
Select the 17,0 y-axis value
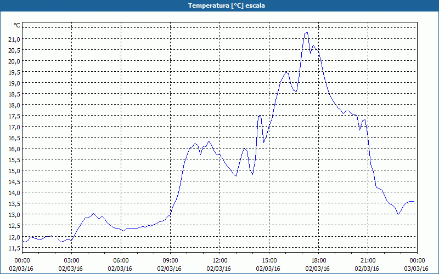tap(14, 127)
